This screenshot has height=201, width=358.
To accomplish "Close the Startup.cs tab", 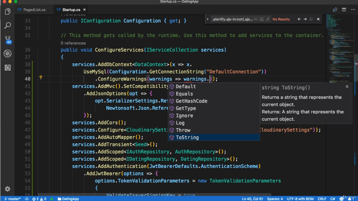I will pyautogui.click(x=84, y=10).
